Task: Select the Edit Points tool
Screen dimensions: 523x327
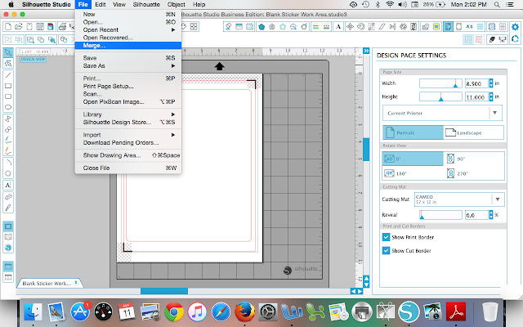Action: click(8, 64)
